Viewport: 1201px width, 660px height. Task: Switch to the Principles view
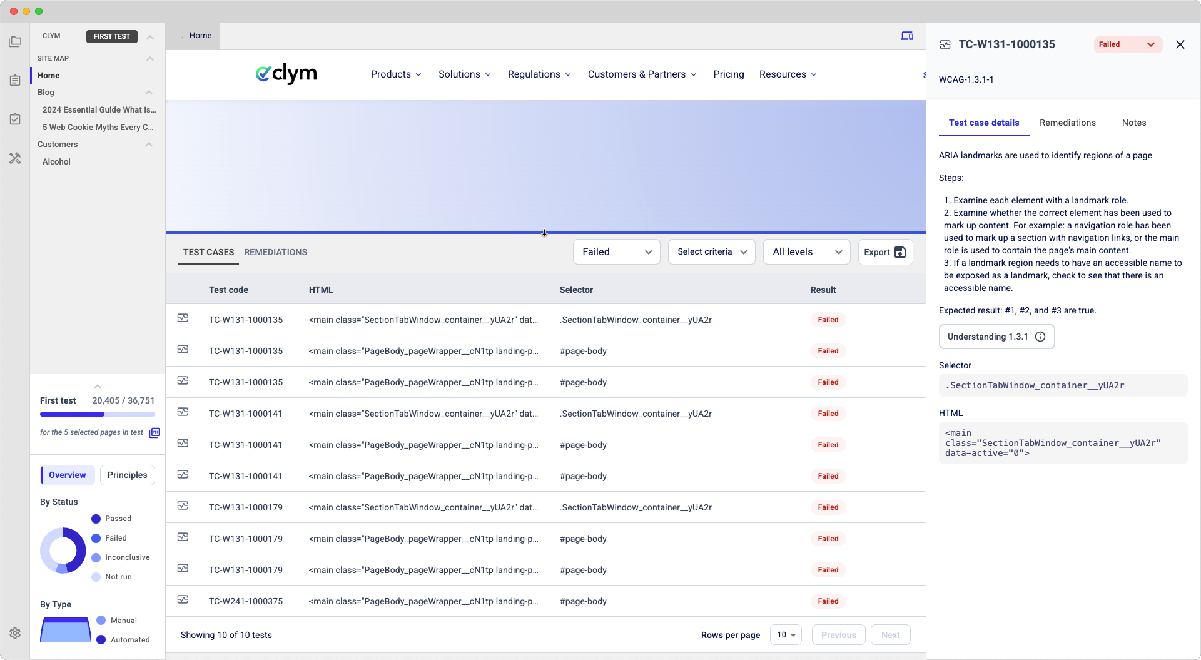(x=128, y=475)
